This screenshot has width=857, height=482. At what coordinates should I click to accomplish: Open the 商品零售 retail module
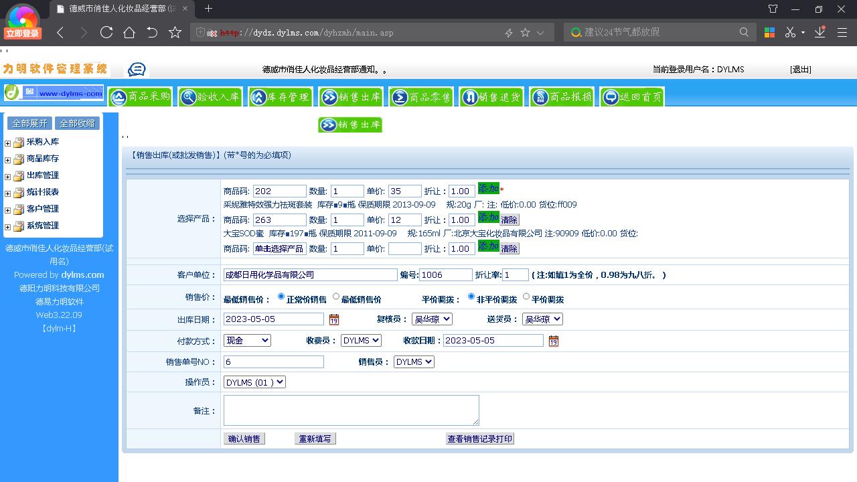click(x=421, y=96)
